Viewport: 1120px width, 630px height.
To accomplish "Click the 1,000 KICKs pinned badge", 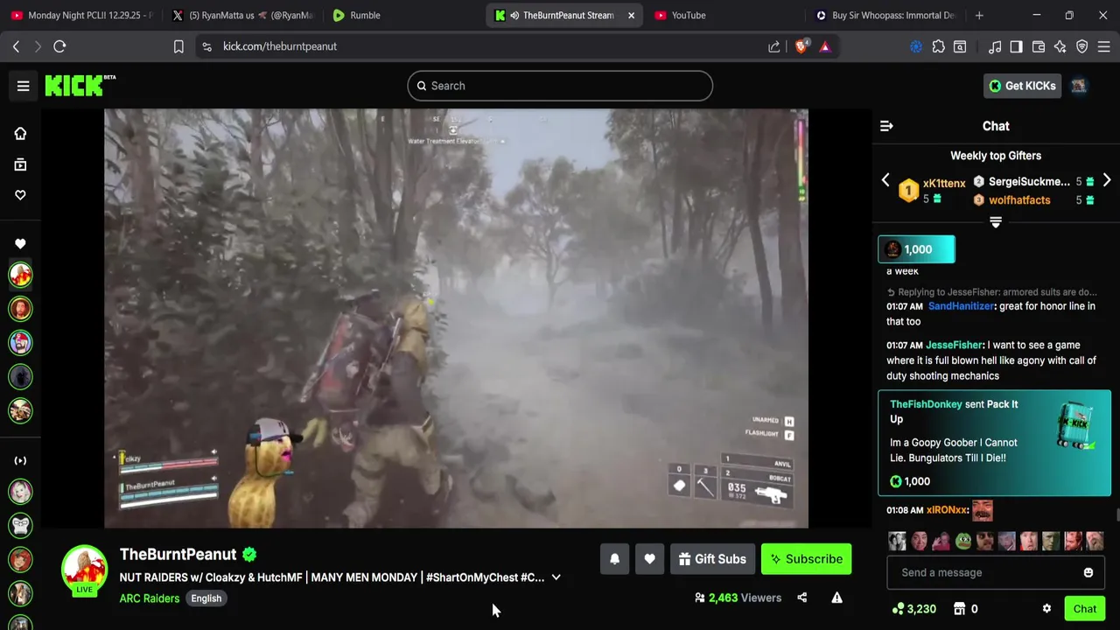I will [916, 249].
